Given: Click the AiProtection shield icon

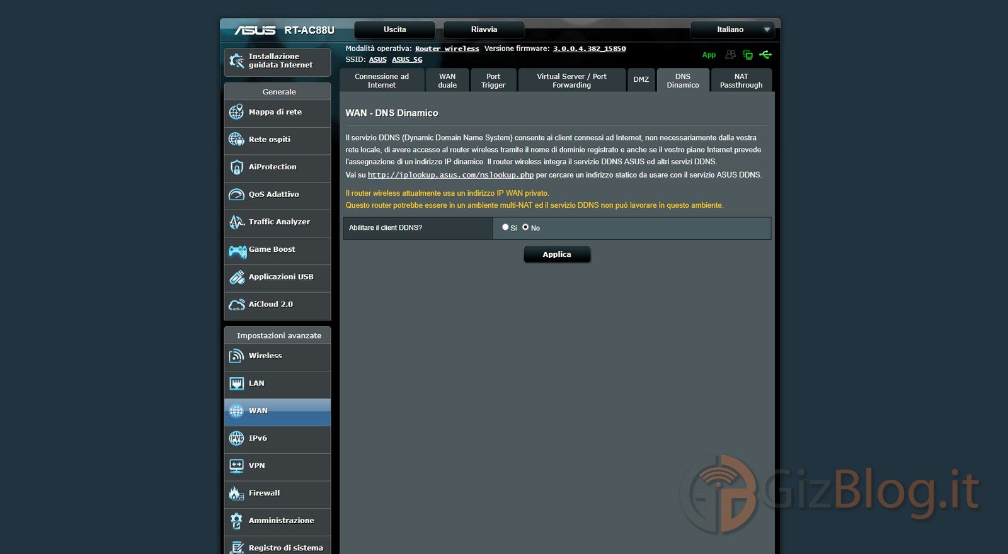Looking at the screenshot, I should point(236,167).
